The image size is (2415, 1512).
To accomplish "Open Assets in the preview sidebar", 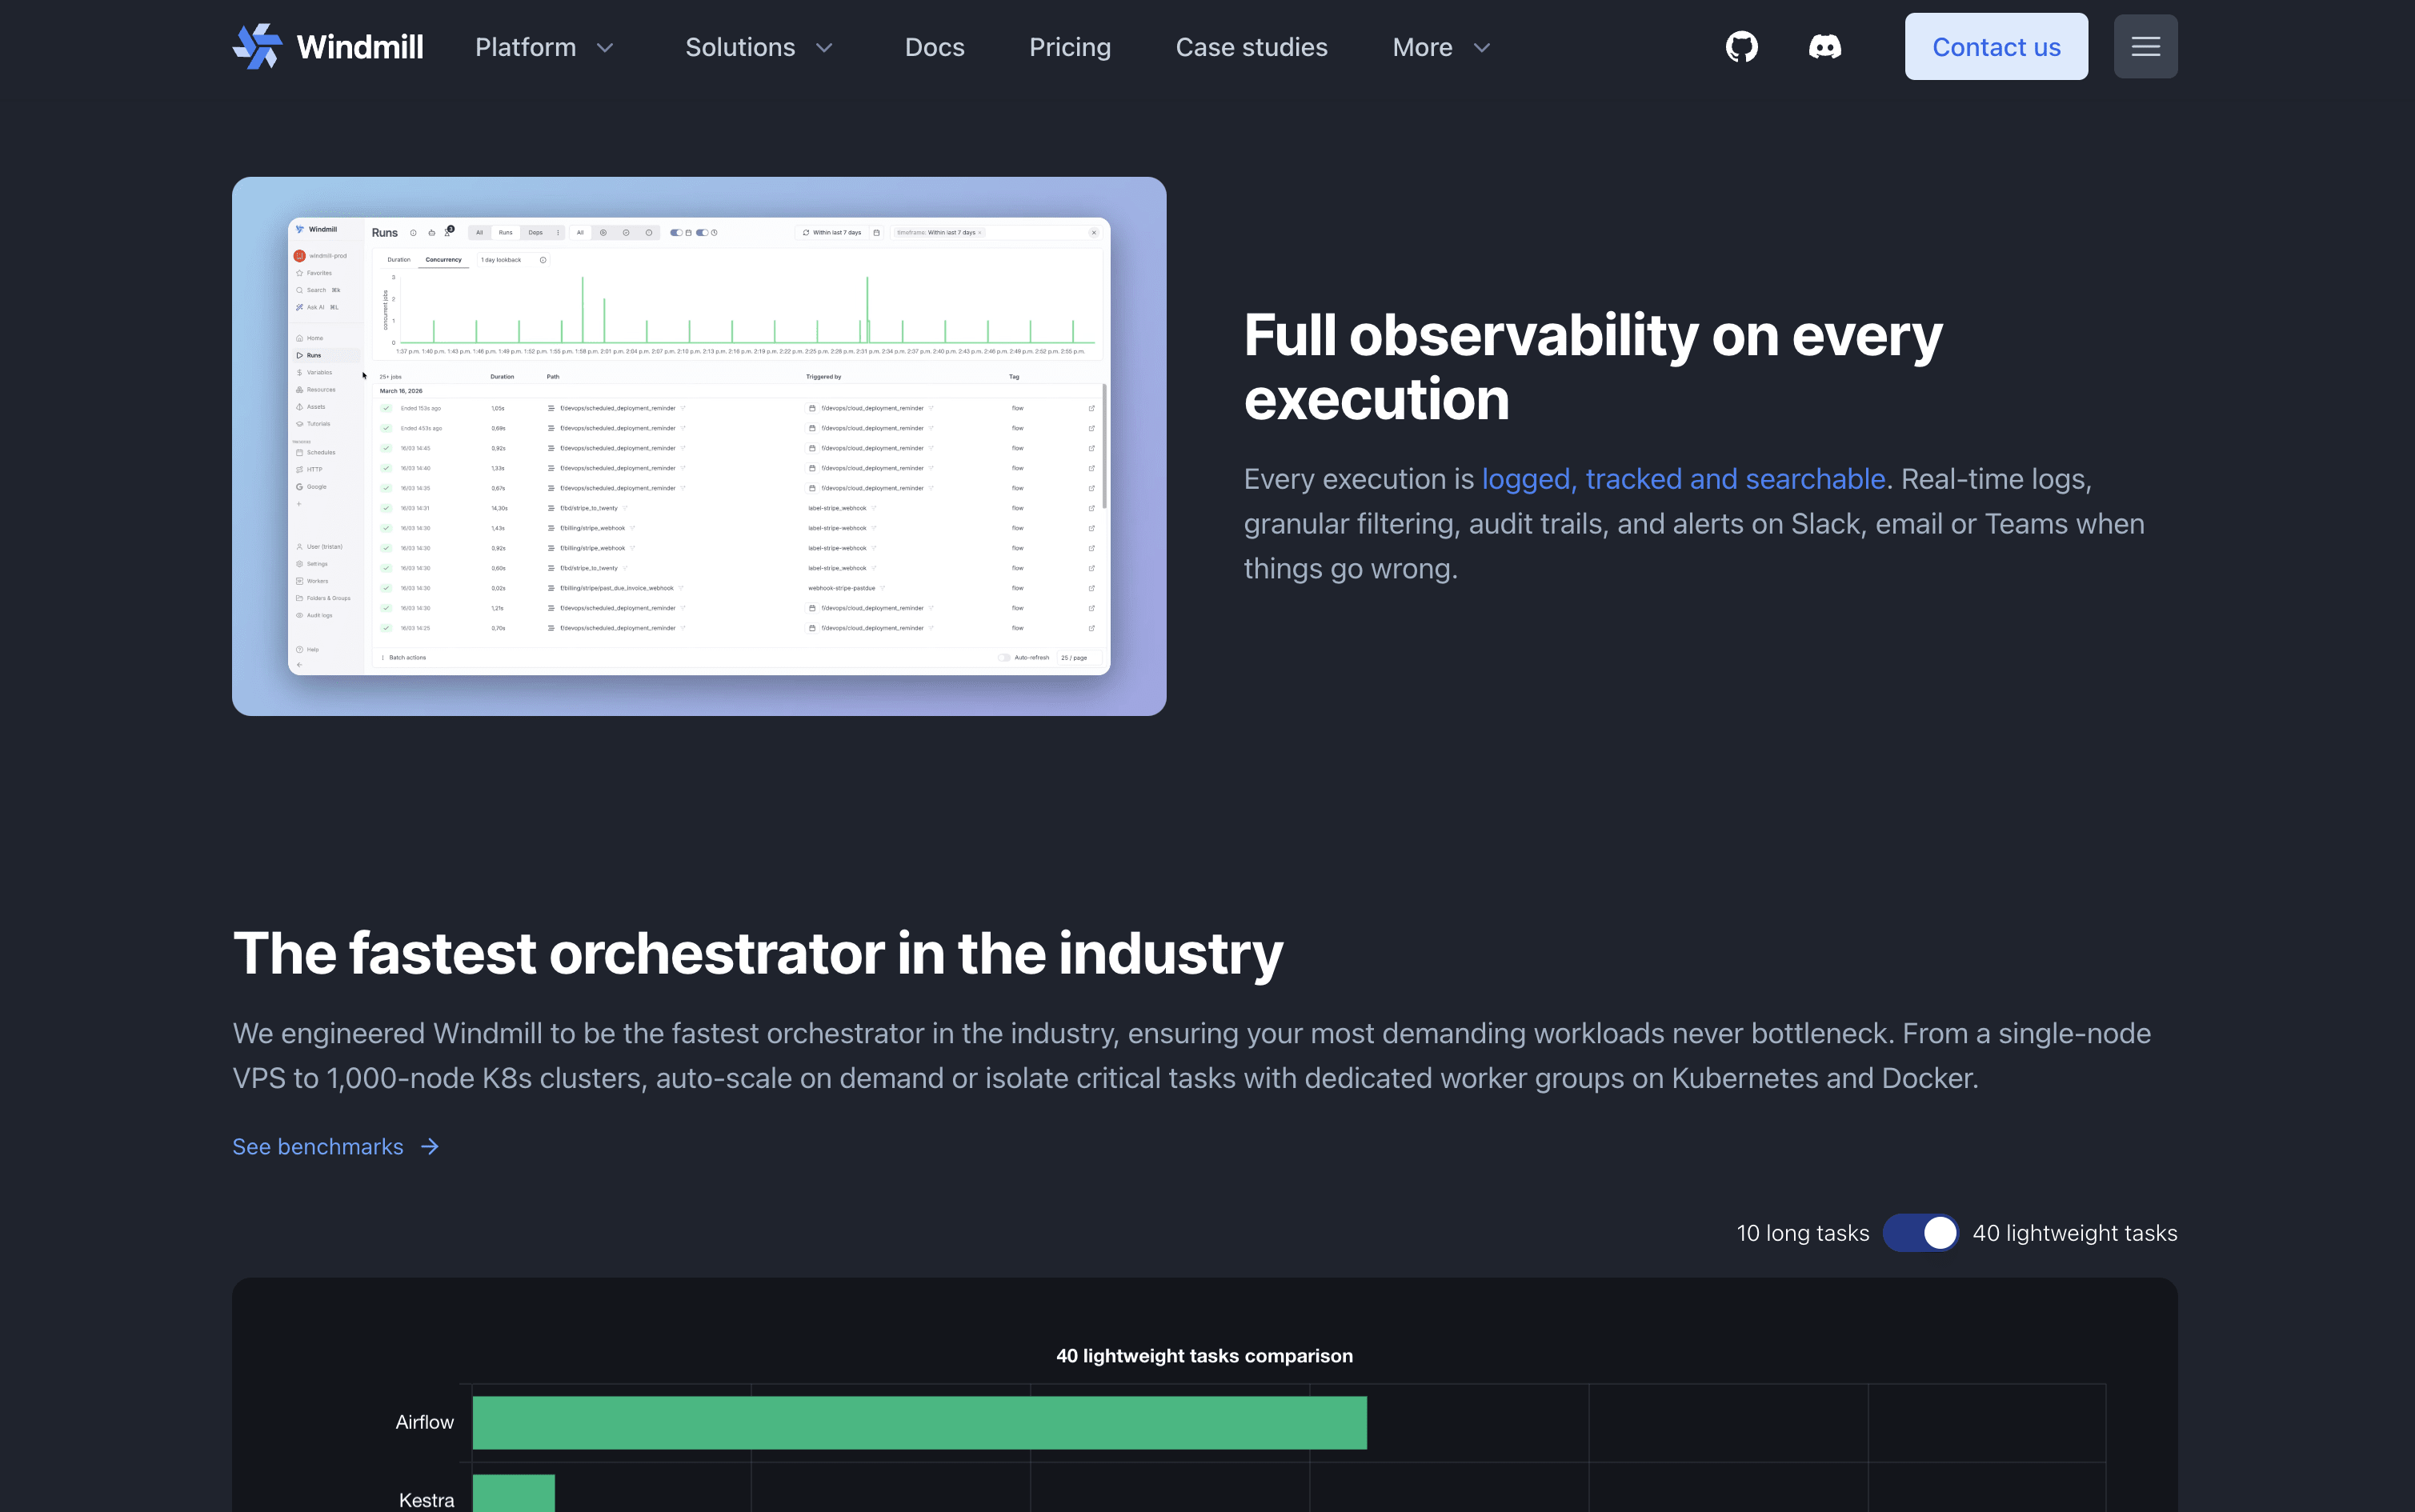I will coord(311,407).
